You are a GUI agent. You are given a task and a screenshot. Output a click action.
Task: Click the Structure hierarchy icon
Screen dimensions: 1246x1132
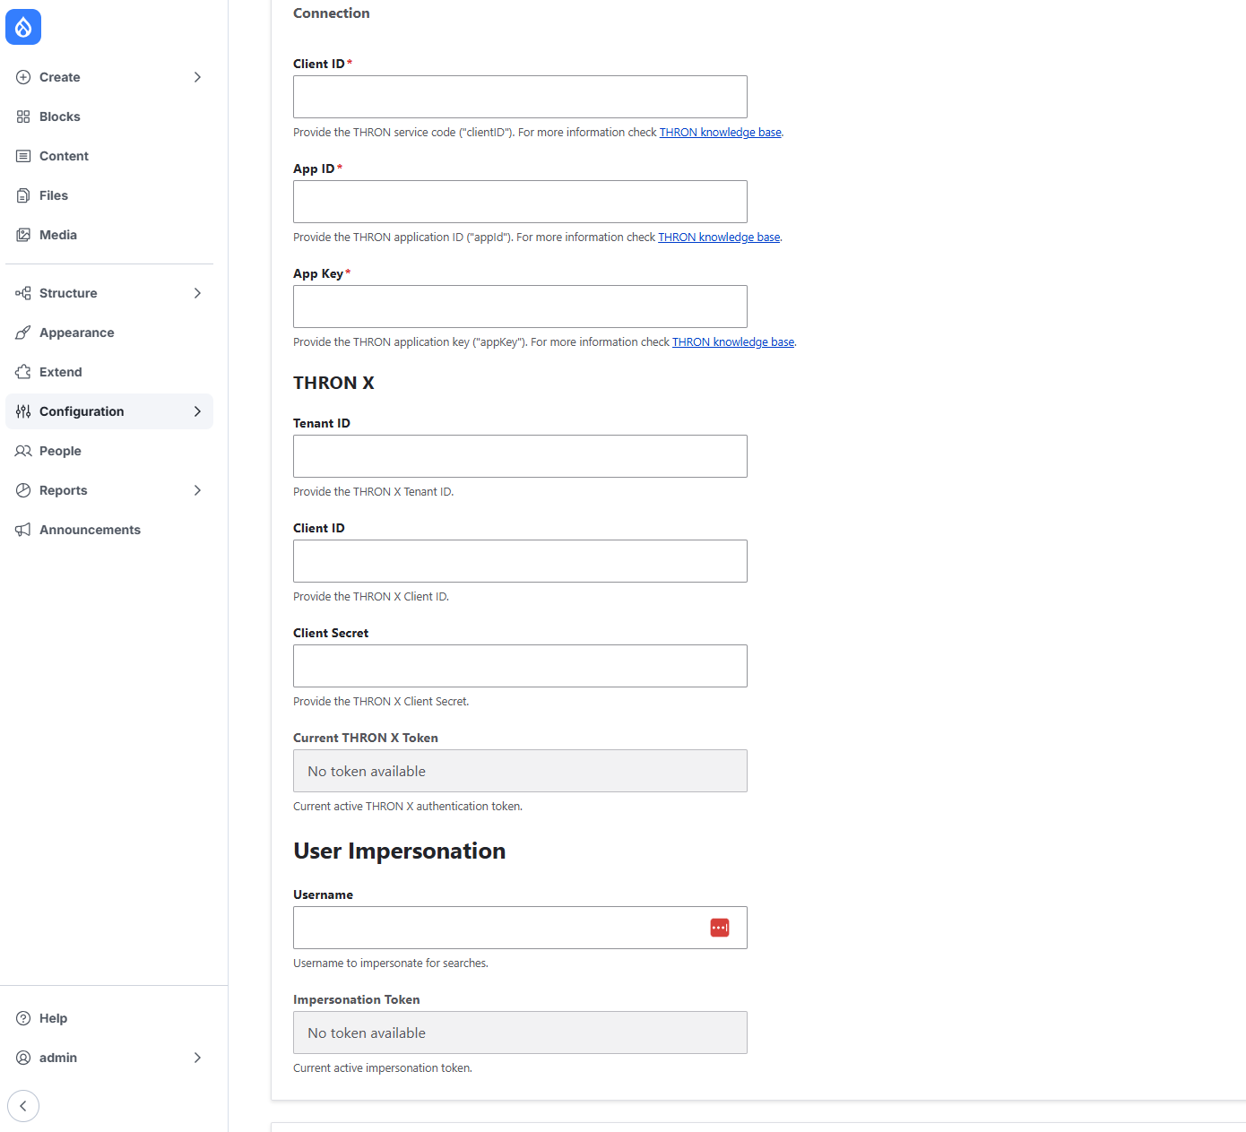click(23, 293)
